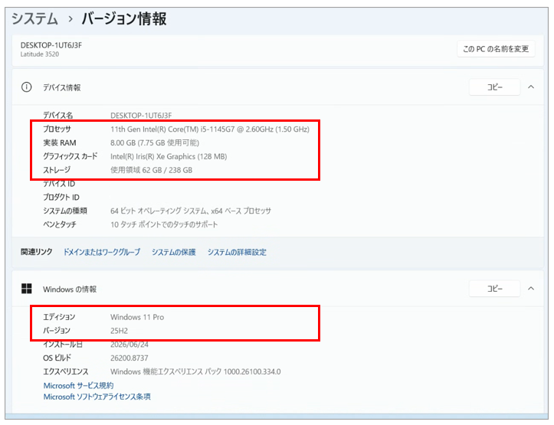Select エクスペリエンス label
The width and height of the screenshot is (554, 425).
pos(66,371)
